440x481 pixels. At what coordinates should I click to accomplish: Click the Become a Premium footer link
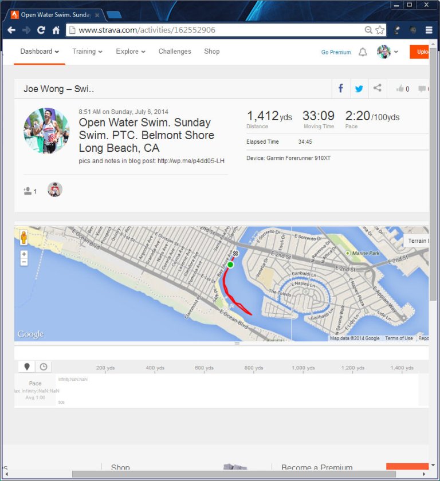point(317,467)
